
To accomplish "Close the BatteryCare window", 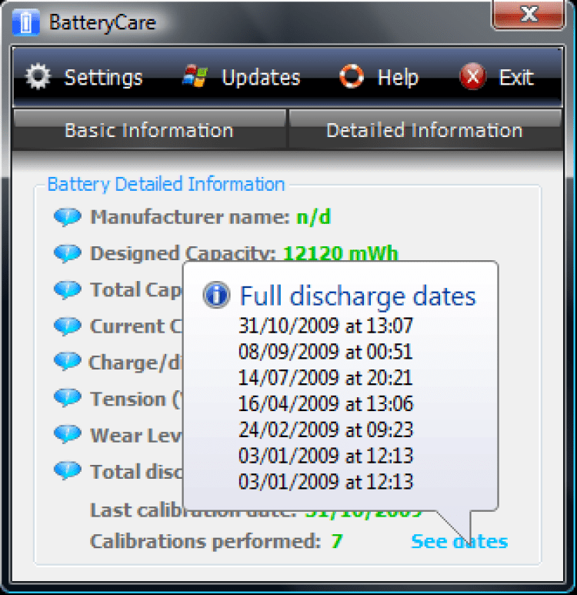I will [x=529, y=14].
